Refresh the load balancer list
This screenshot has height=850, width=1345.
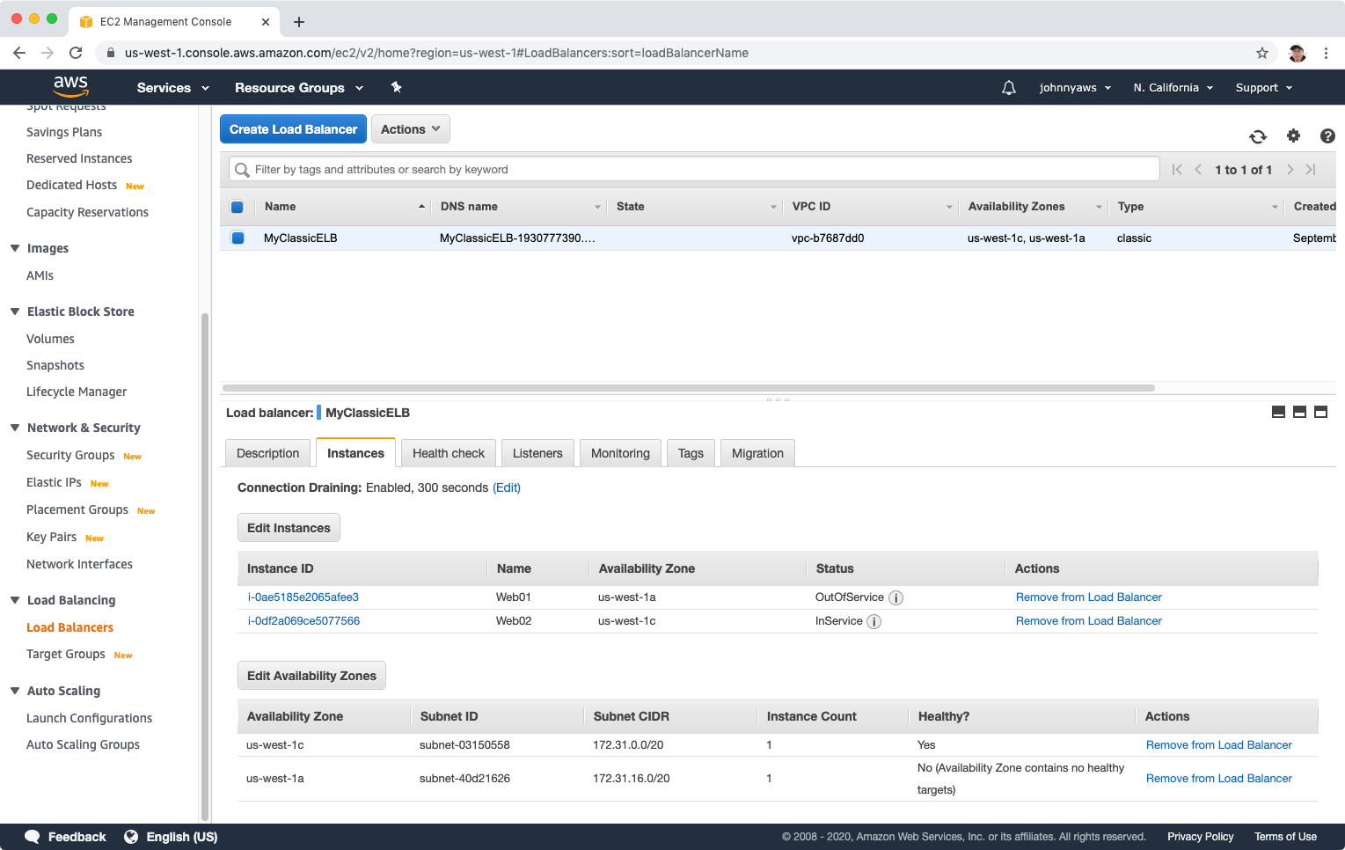click(1258, 136)
